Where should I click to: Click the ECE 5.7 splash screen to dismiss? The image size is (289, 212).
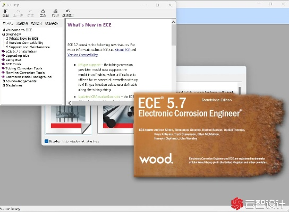(208, 135)
